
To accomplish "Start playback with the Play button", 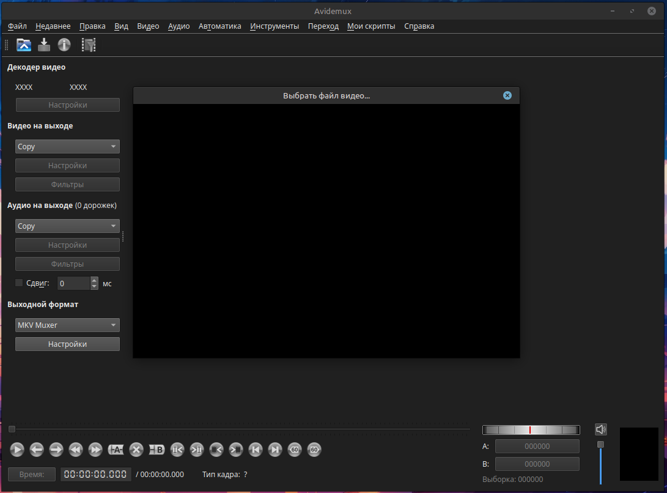I will [x=17, y=450].
